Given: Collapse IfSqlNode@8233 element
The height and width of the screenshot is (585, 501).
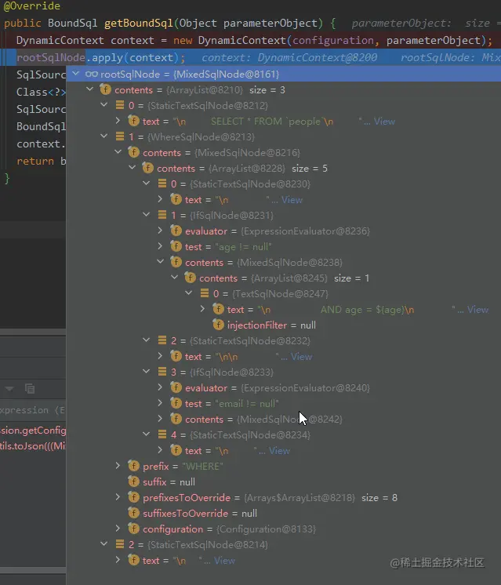Looking at the screenshot, I should pyautogui.click(x=147, y=371).
